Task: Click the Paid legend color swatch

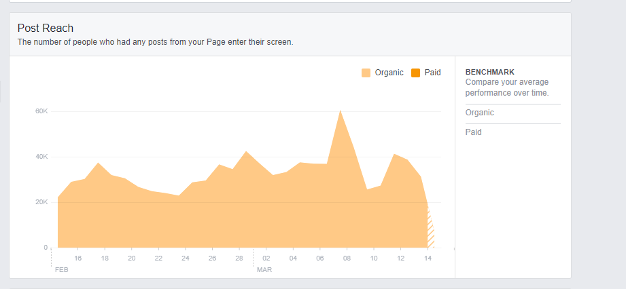Action: click(415, 73)
